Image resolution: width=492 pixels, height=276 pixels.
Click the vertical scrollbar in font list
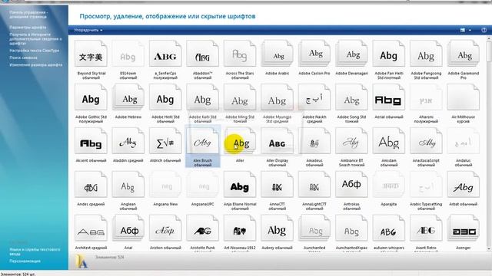489,144
